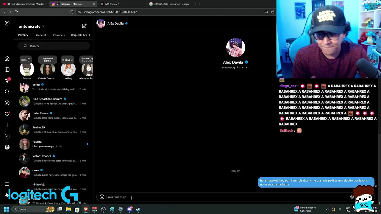Click the Instagram logo icon at top
The width and height of the screenshot is (381, 214).
click(x=7, y=23)
